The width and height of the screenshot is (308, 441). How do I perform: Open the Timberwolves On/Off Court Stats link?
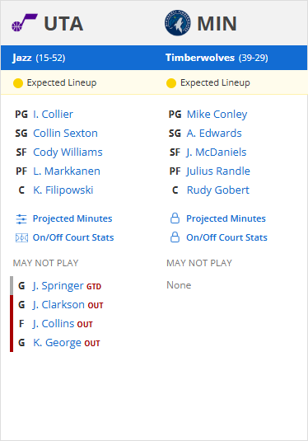click(x=226, y=237)
